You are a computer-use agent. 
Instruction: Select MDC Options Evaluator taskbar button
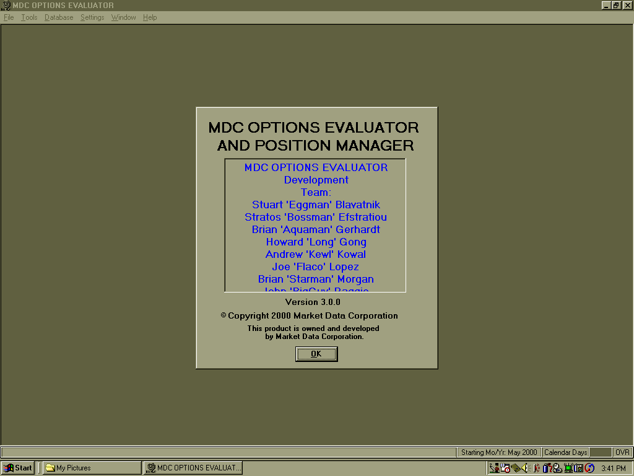tap(193, 468)
